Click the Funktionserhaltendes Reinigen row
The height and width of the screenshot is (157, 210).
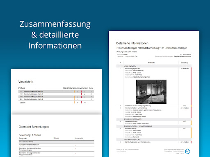56,145
